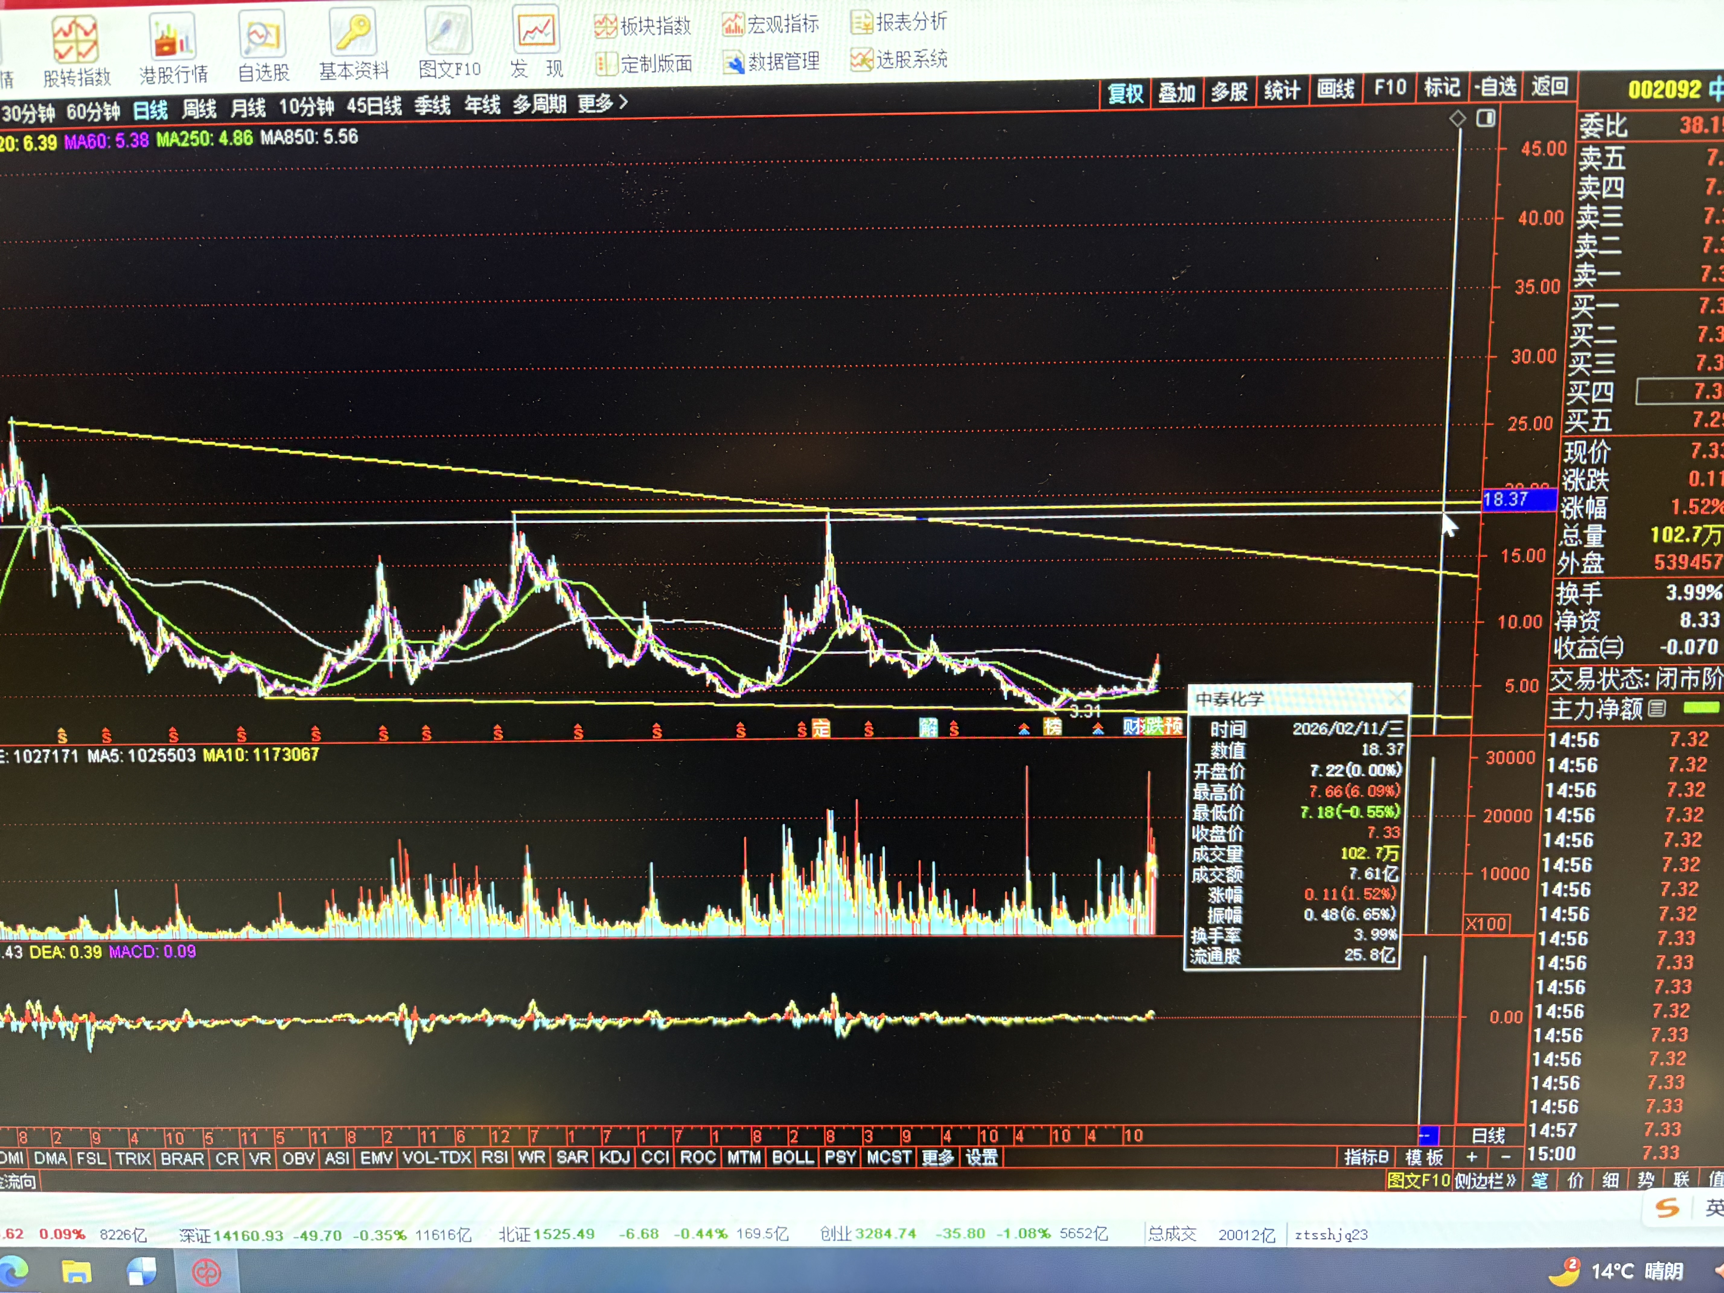
Task: Click the plus zoom-in chart button
Action: coord(1471,1157)
